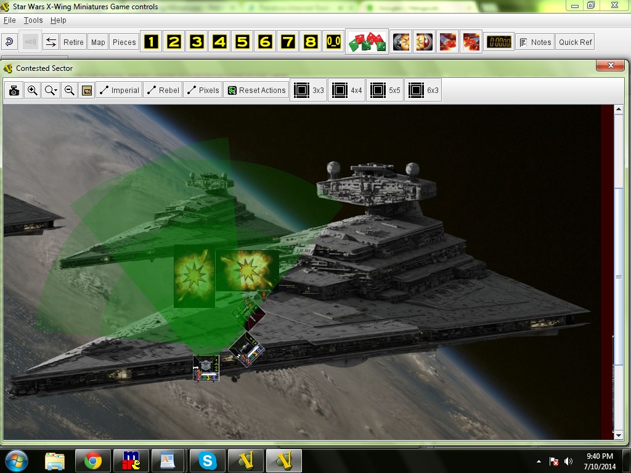The width and height of the screenshot is (631, 473).
Task: Open the zoom level dropdown
Action: click(x=51, y=91)
